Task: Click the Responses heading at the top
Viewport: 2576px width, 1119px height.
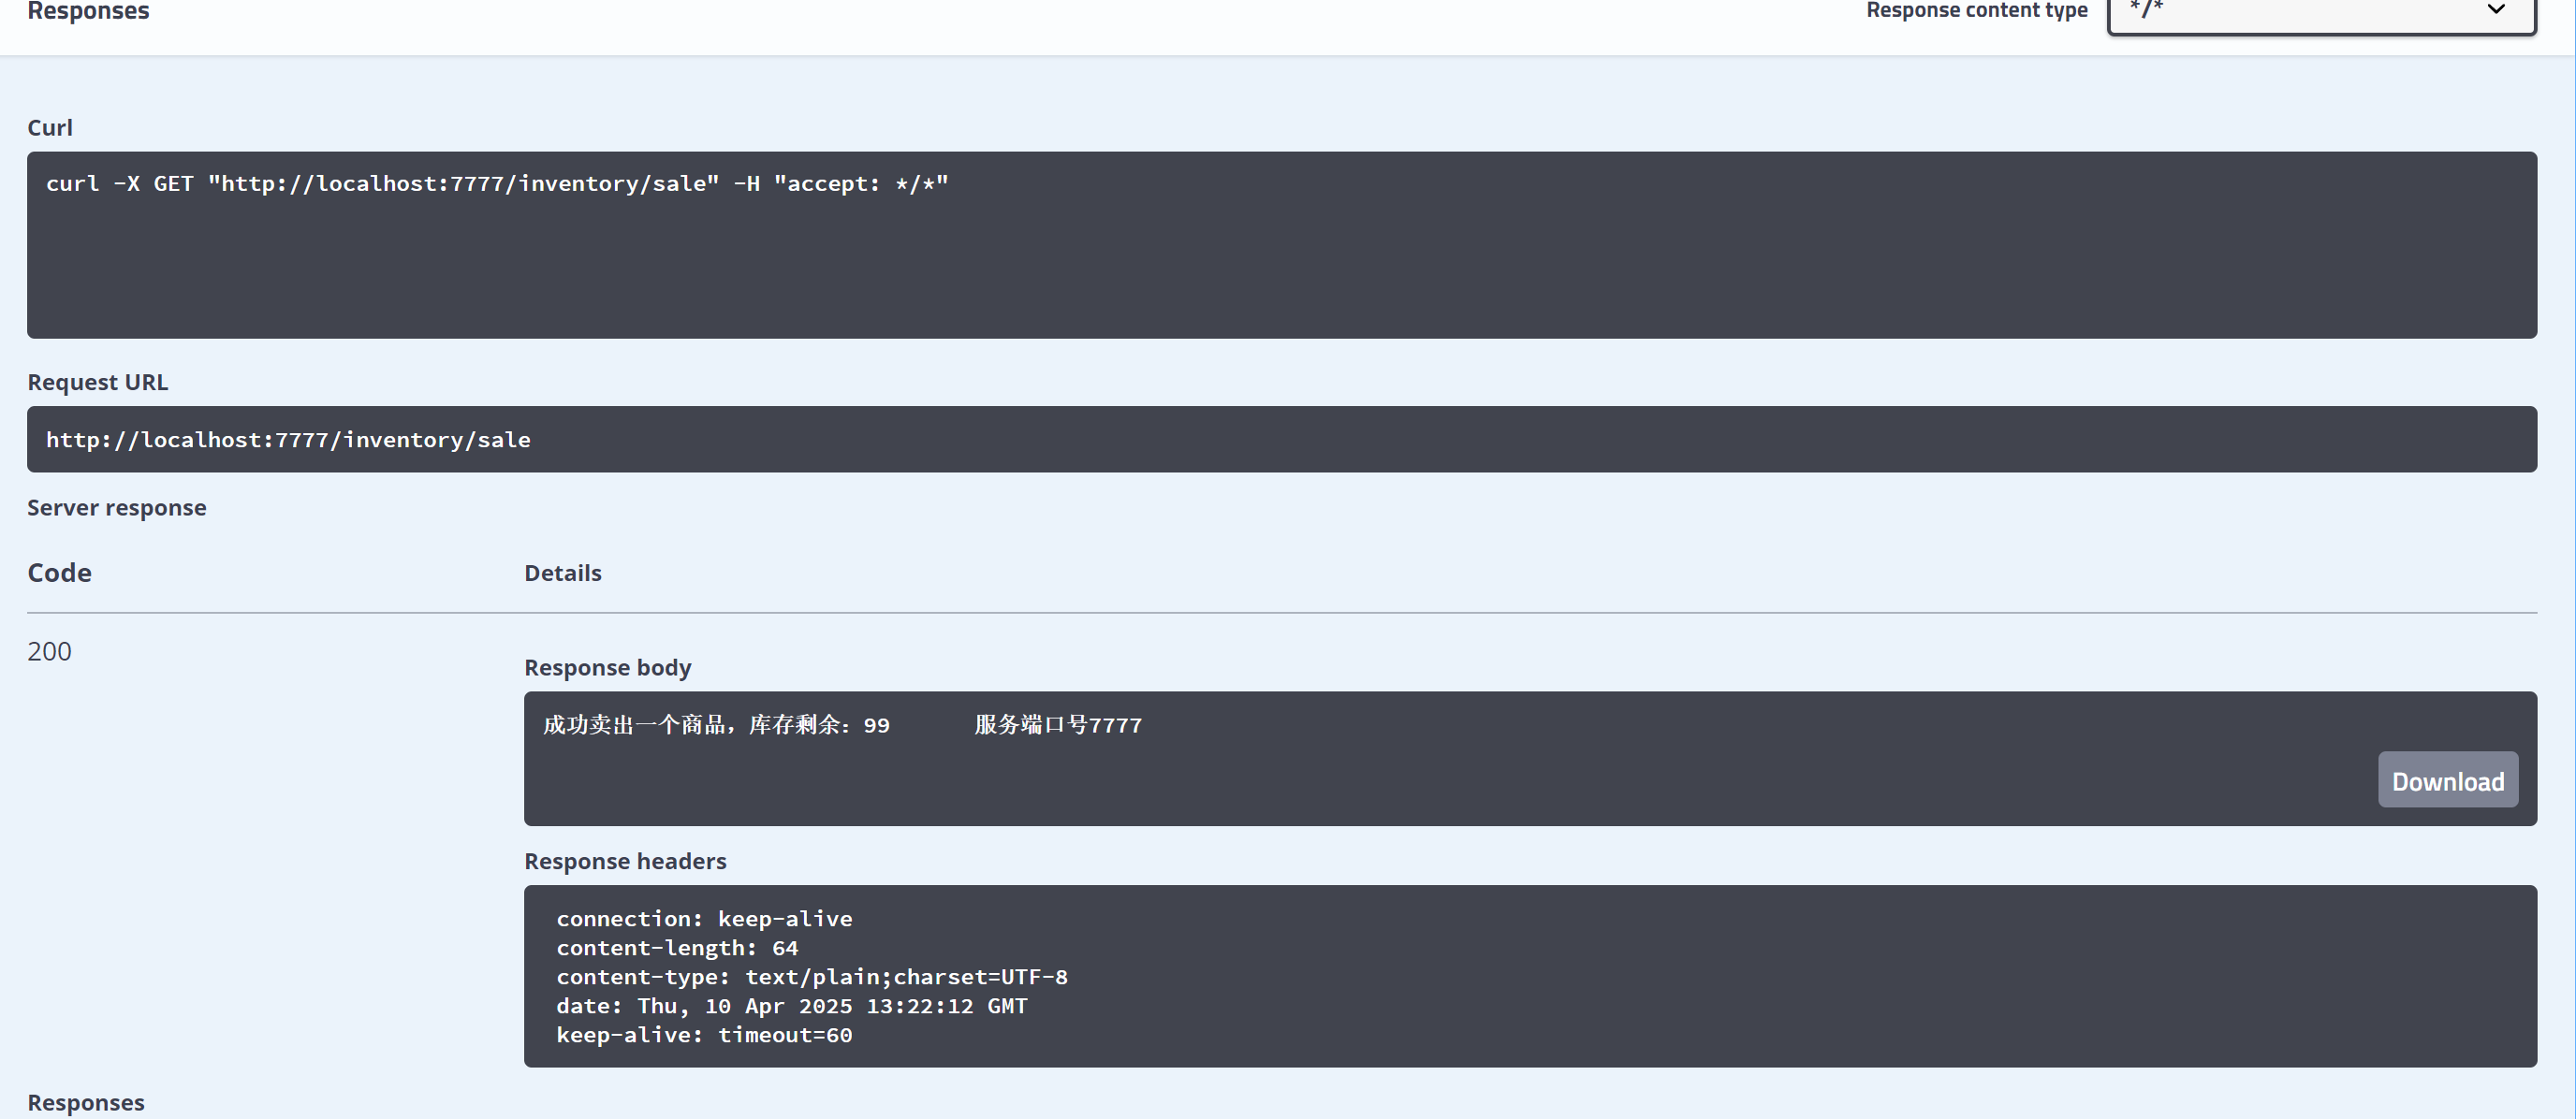Action: coord(88,11)
